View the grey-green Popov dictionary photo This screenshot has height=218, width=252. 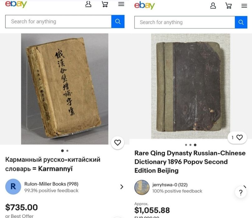(191, 86)
